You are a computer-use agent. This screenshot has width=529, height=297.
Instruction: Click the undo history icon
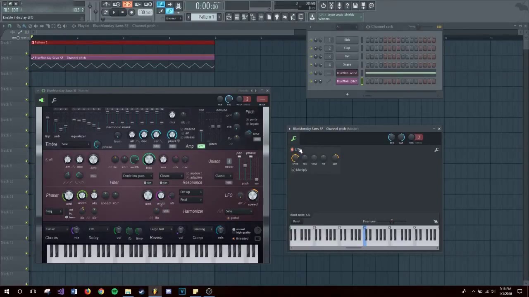pos(323,5)
